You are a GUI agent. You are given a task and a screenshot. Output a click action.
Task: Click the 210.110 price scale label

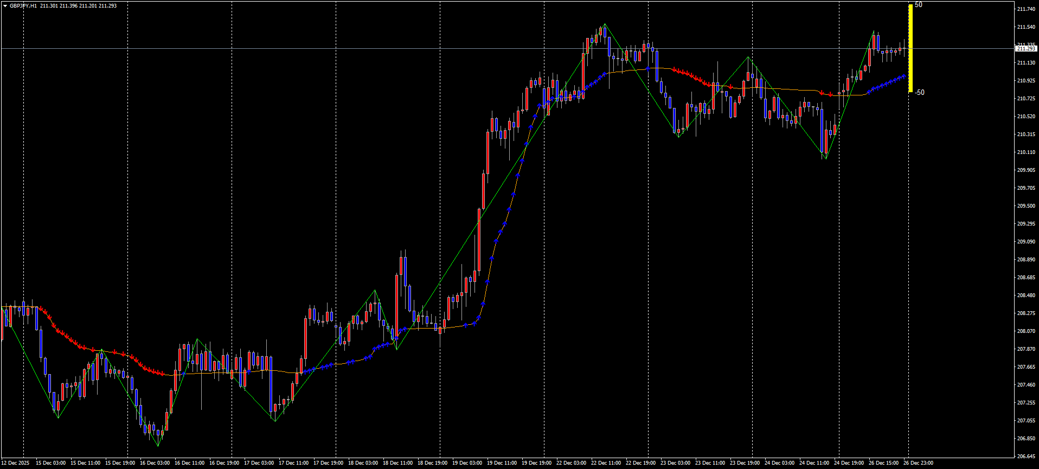[1025, 152]
